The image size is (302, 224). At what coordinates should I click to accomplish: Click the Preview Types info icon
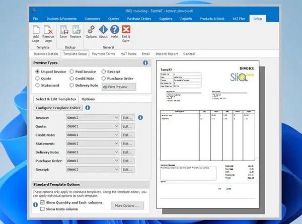(145, 63)
